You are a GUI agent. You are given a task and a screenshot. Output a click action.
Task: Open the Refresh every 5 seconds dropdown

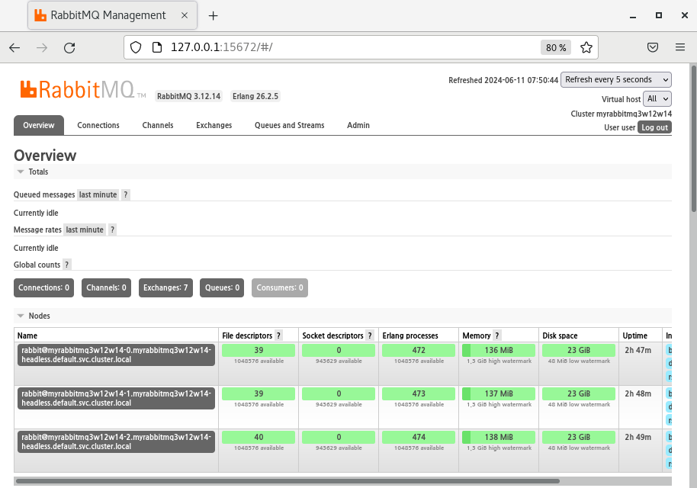[616, 79]
